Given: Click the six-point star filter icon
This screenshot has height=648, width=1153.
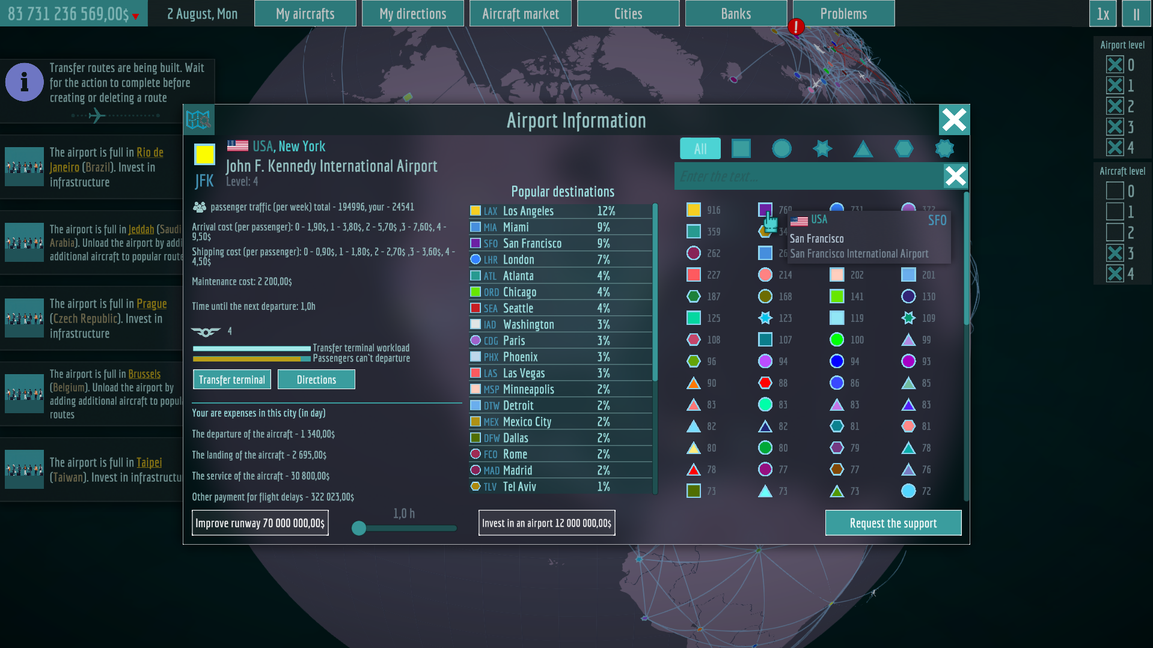Looking at the screenshot, I should point(822,148).
